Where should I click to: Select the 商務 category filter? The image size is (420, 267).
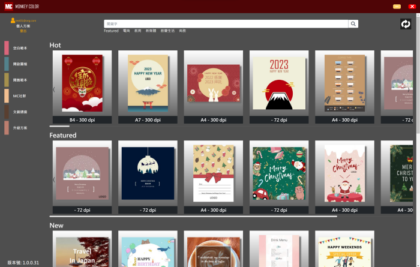point(182,31)
